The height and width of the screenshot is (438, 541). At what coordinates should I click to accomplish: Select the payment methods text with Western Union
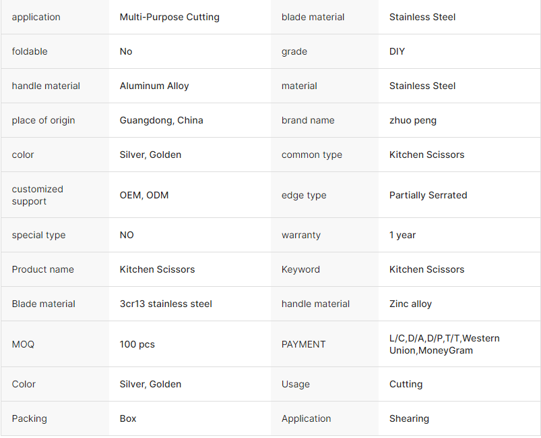click(444, 344)
